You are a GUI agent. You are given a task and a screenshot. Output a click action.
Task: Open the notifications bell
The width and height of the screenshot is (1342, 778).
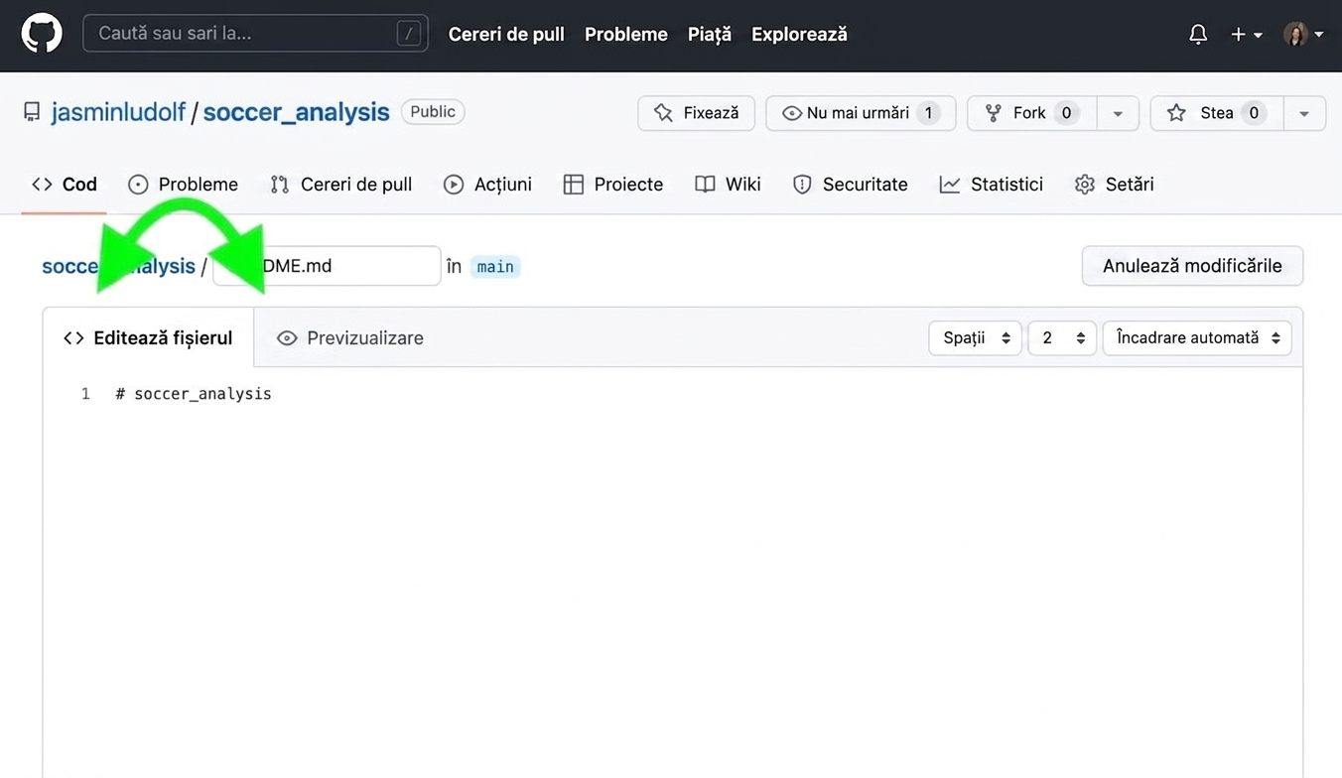tap(1198, 34)
